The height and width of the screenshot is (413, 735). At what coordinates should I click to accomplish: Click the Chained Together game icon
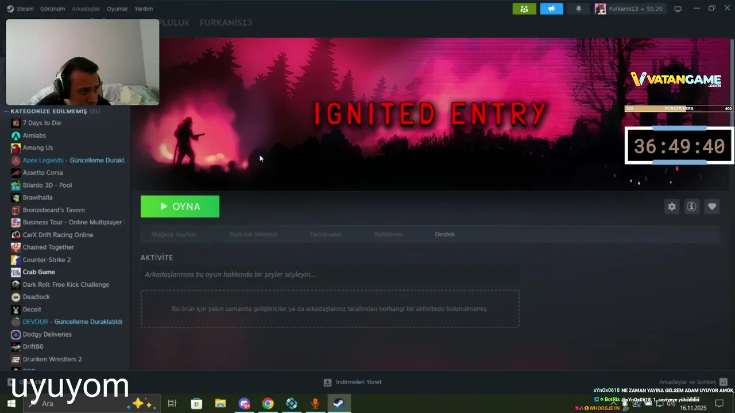pos(16,247)
